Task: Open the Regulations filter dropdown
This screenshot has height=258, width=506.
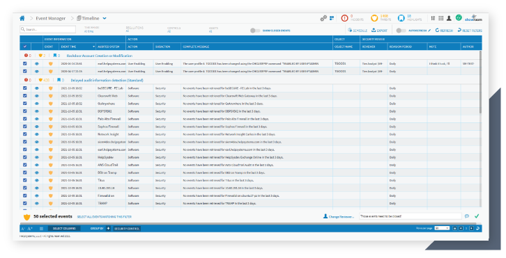Action: [135, 29]
